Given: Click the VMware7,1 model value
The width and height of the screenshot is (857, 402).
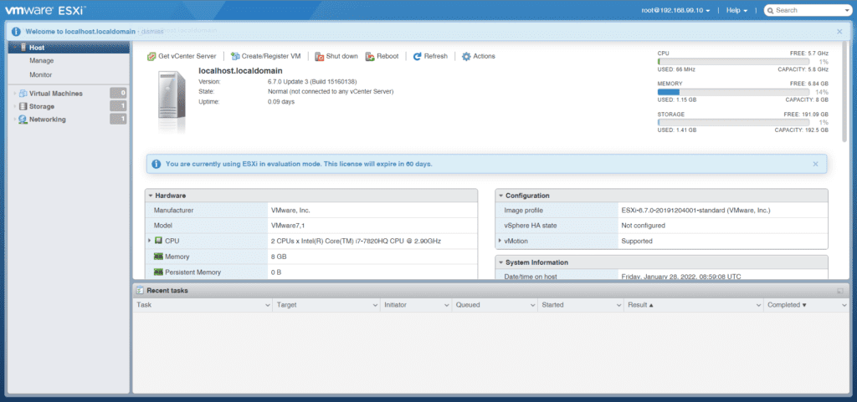Looking at the screenshot, I should coord(288,226).
